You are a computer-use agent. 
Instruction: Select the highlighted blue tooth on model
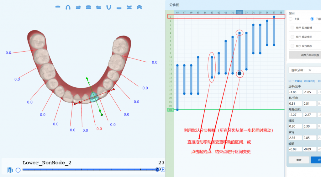pyautogui.click(x=94, y=97)
